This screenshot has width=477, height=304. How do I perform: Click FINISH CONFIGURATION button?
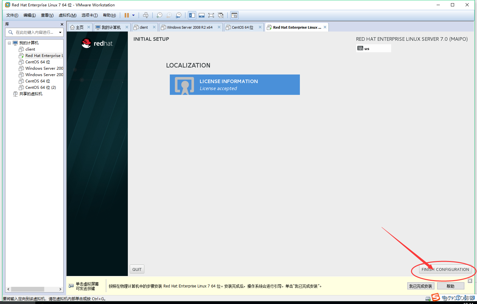click(x=445, y=269)
